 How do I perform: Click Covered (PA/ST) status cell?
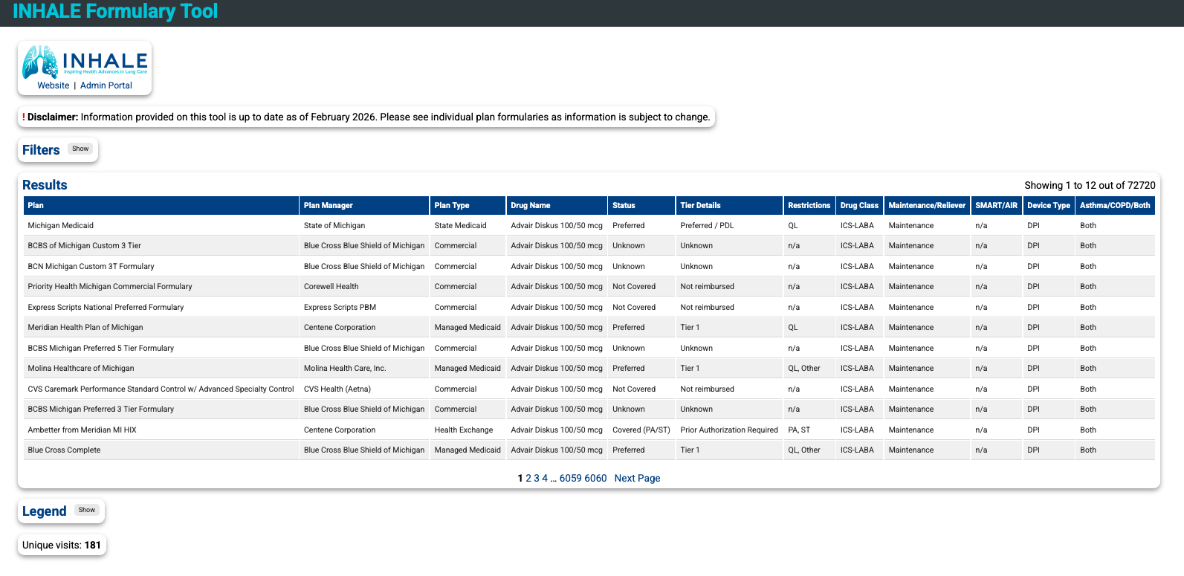click(x=641, y=430)
